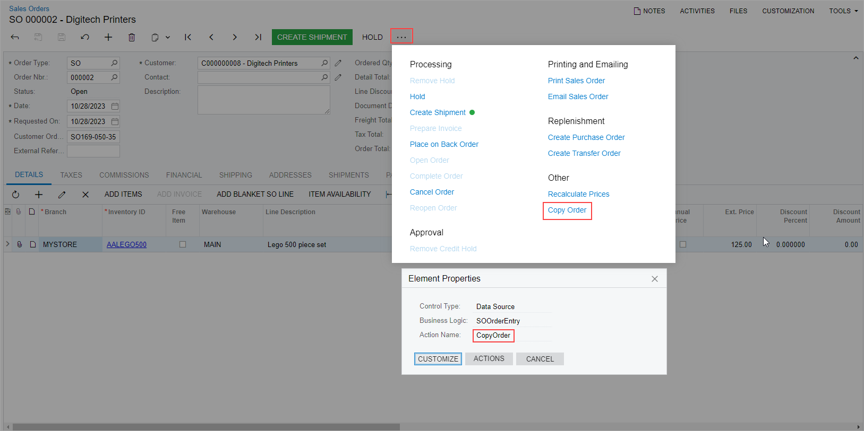Open the clipboard dropdown arrow in the toolbar
864x431 pixels.
(x=168, y=37)
